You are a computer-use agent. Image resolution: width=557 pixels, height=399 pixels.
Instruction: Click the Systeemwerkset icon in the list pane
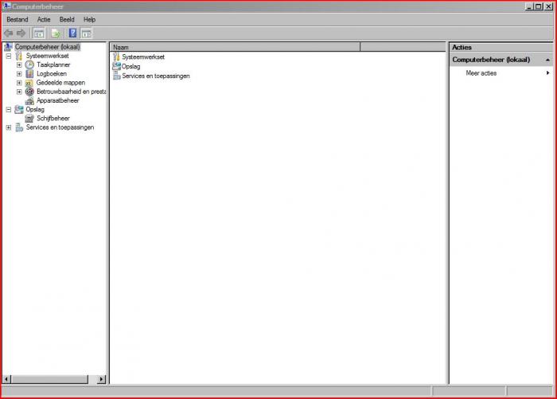pyautogui.click(x=116, y=57)
